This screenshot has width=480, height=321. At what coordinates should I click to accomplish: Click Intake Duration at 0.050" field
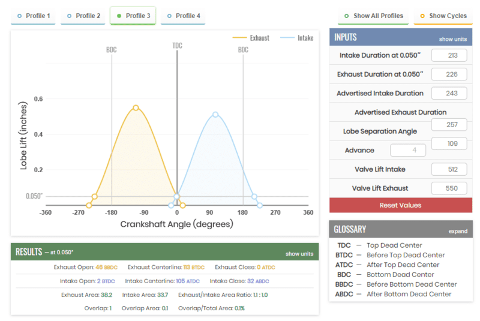(x=449, y=56)
